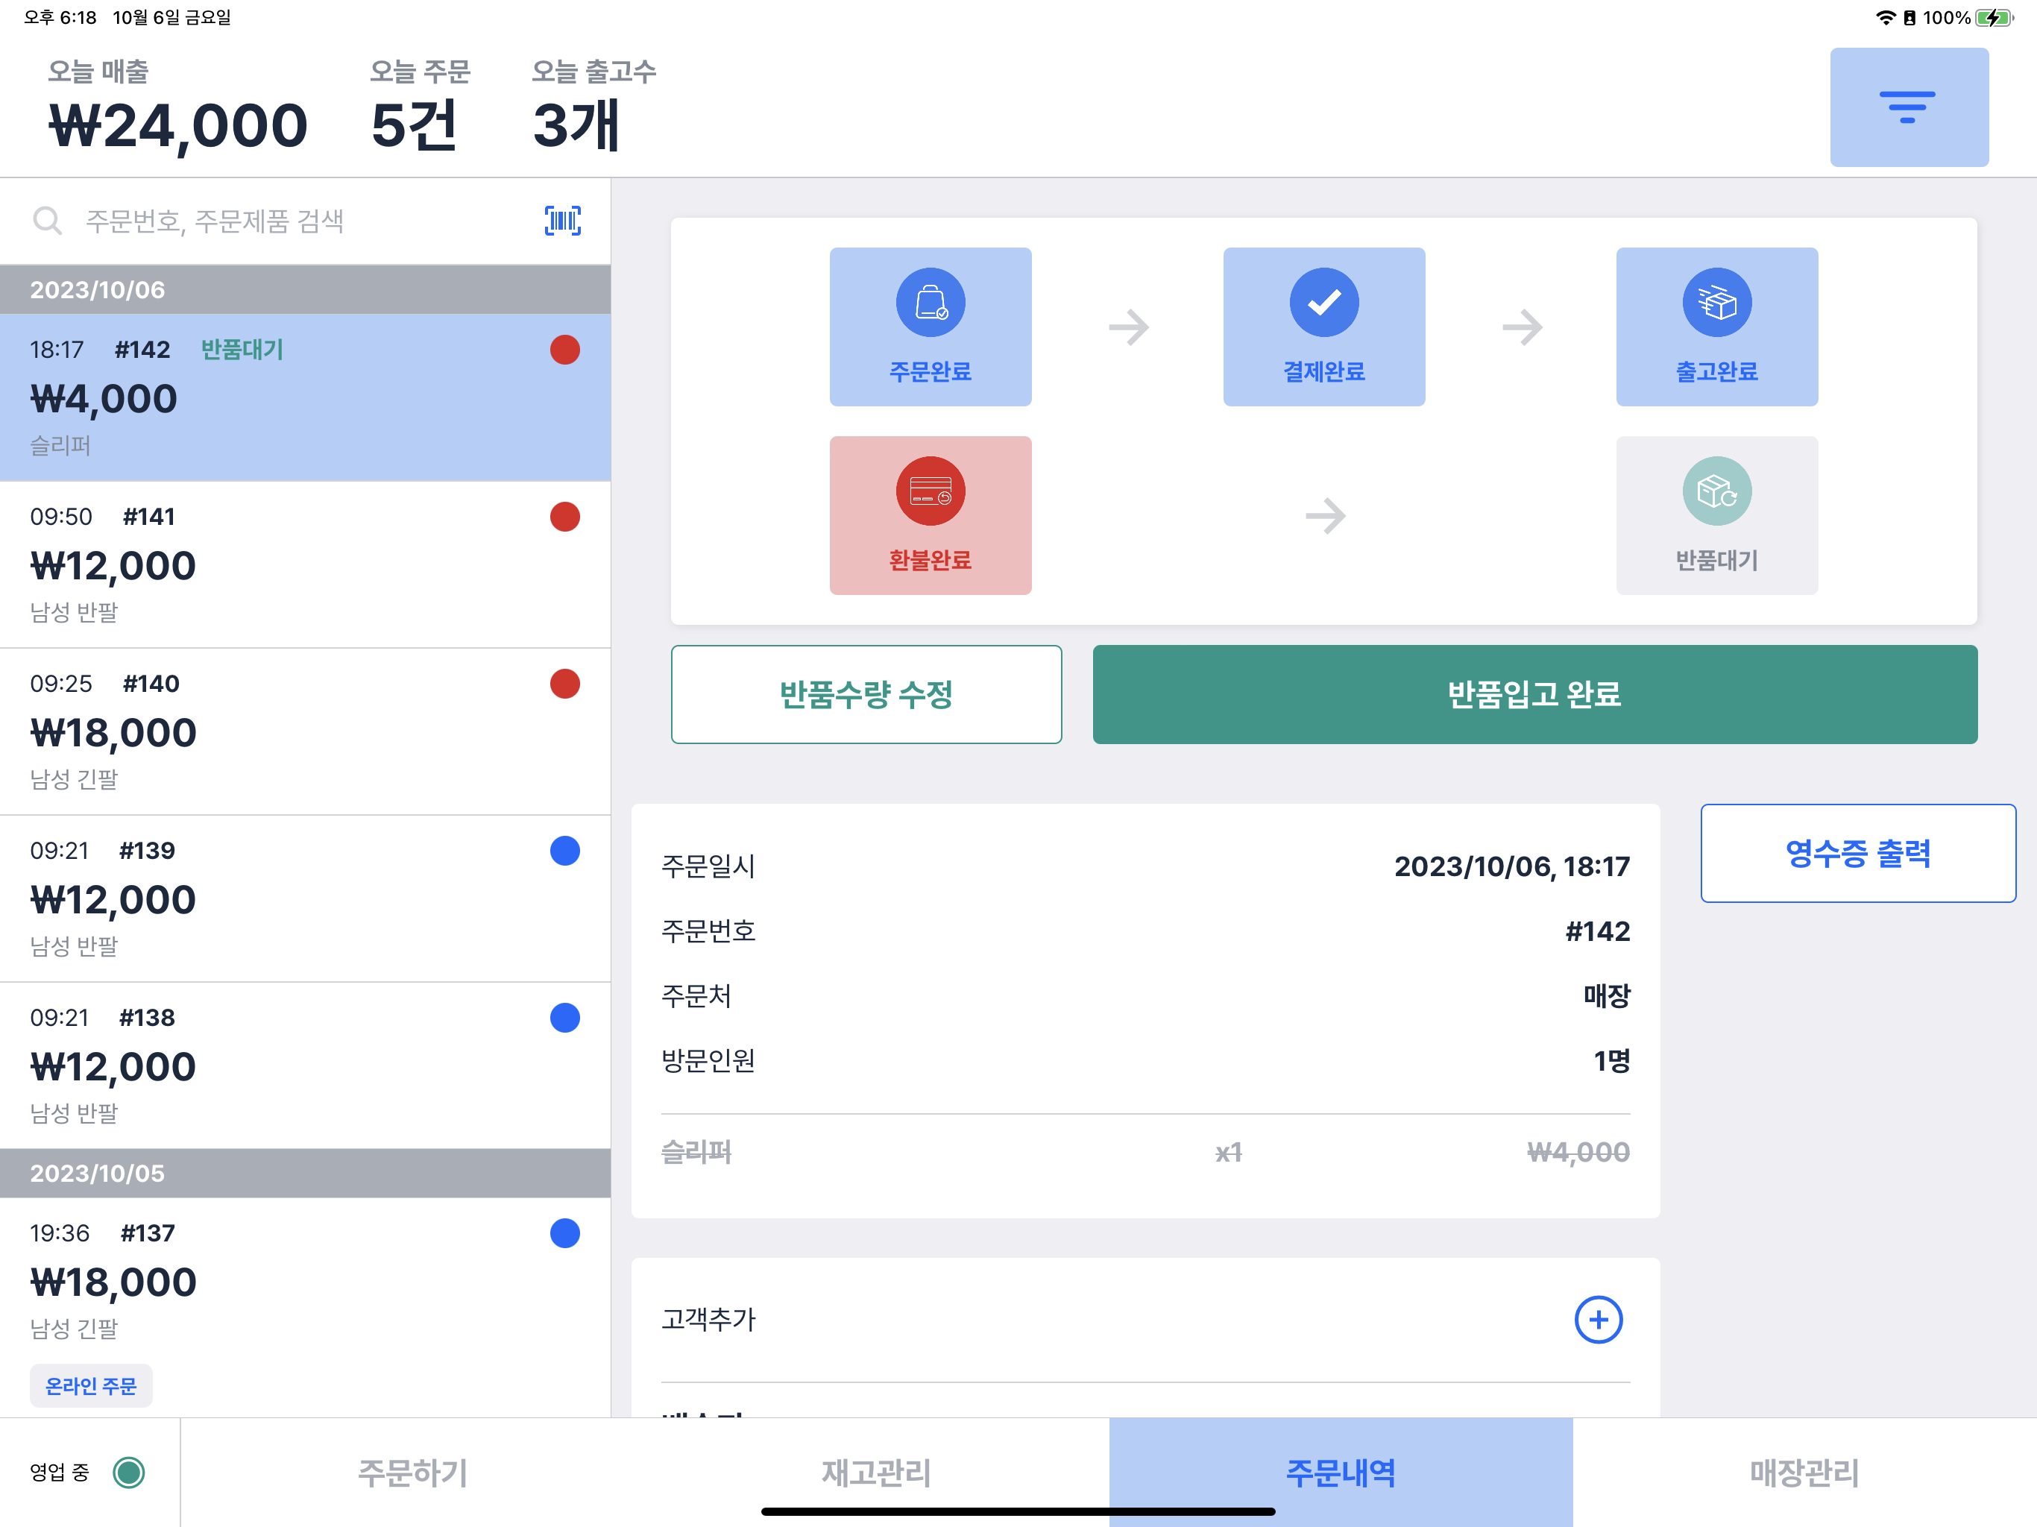Open order #137 from 2023/10/05
The width and height of the screenshot is (2037, 1527).
(304, 1280)
